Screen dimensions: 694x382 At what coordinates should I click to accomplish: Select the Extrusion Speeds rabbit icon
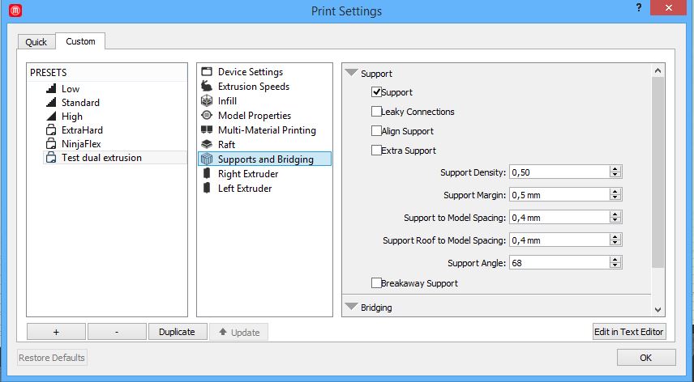206,87
